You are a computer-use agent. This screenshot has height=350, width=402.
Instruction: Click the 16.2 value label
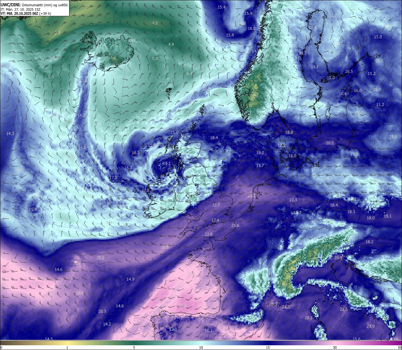click(x=128, y=168)
